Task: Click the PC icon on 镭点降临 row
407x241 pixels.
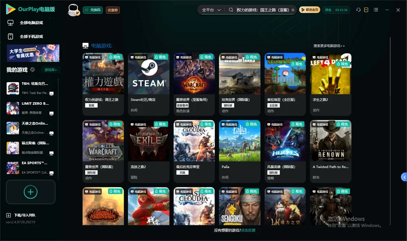Action: tap(51, 153)
